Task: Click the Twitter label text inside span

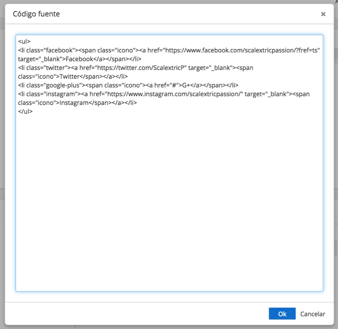Action: pos(70,76)
